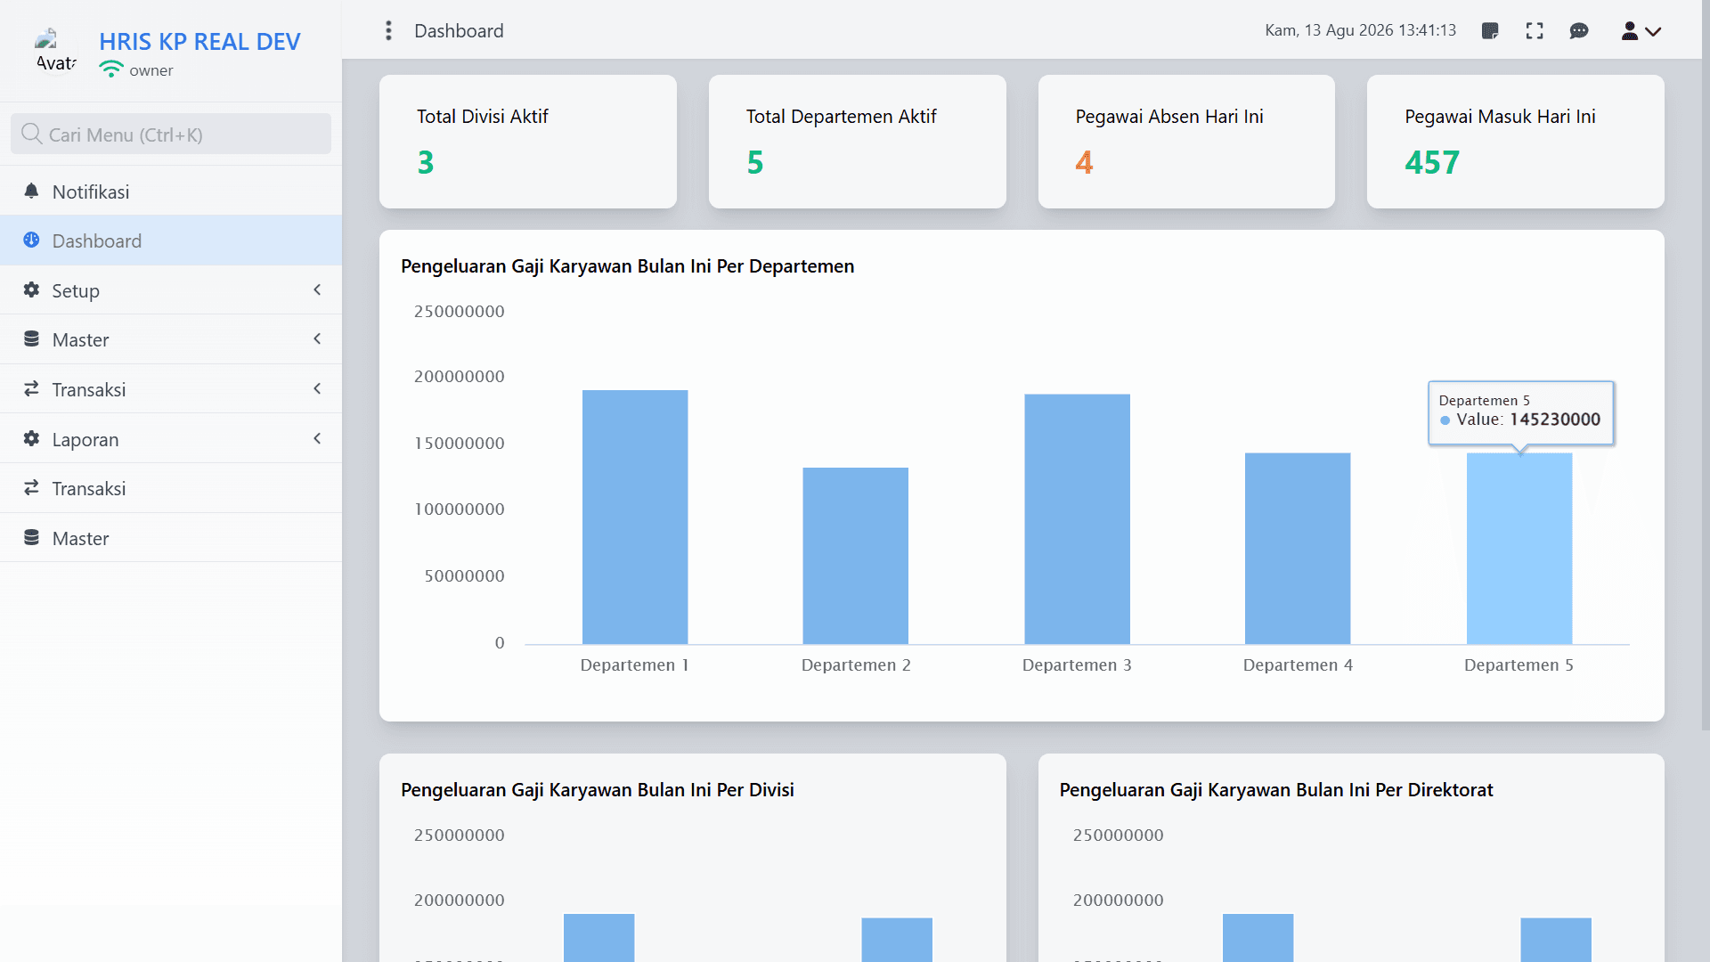The image size is (1710, 962).
Task: Expand the Master submenu via its chevron
Action: point(317,338)
